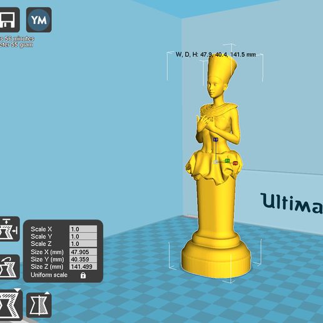This screenshot has width=323, height=323.
Task: Click the '56 minutes' print time text
Action: click(19, 39)
